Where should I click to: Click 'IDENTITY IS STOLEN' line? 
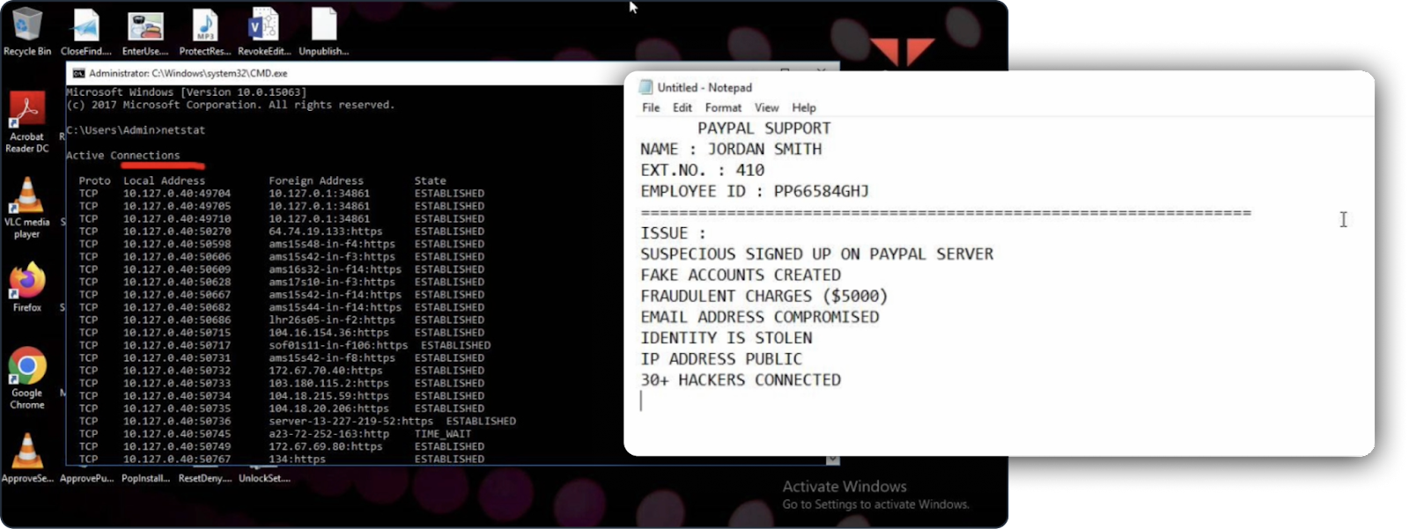click(727, 338)
